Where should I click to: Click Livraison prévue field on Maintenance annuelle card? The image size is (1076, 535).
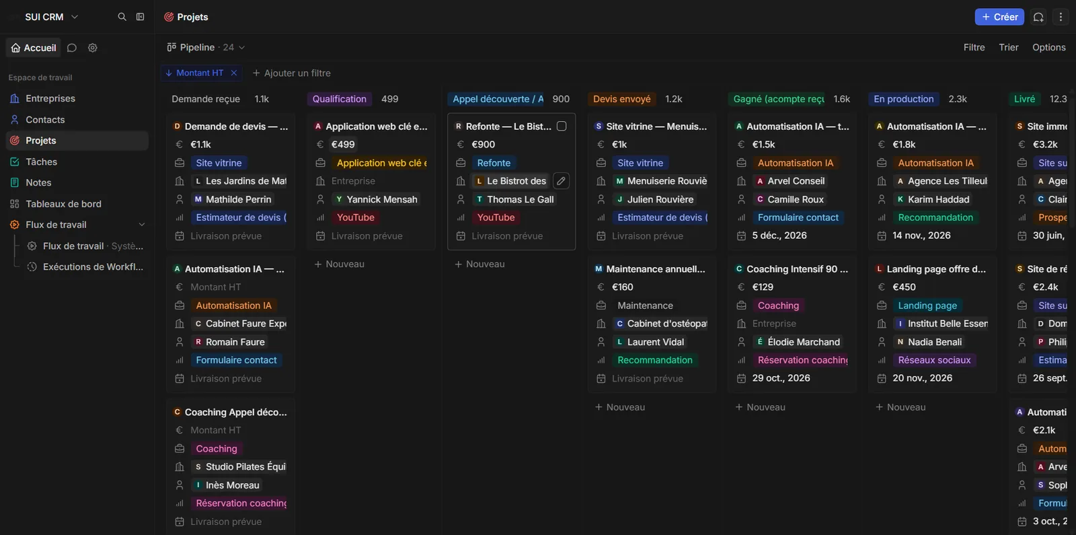(x=648, y=379)
